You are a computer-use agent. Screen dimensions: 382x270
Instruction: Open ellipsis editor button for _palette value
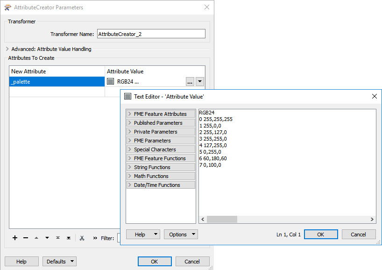(x=190, y=82)
